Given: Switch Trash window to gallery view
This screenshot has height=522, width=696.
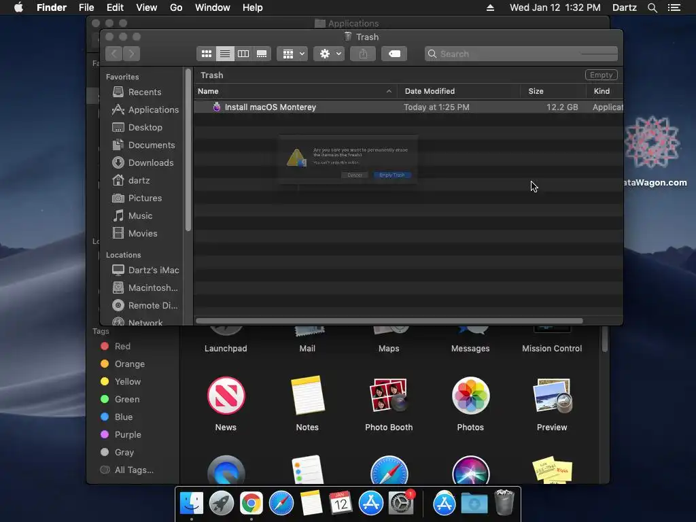Looking at the screenshot, I should coord(262,54).
